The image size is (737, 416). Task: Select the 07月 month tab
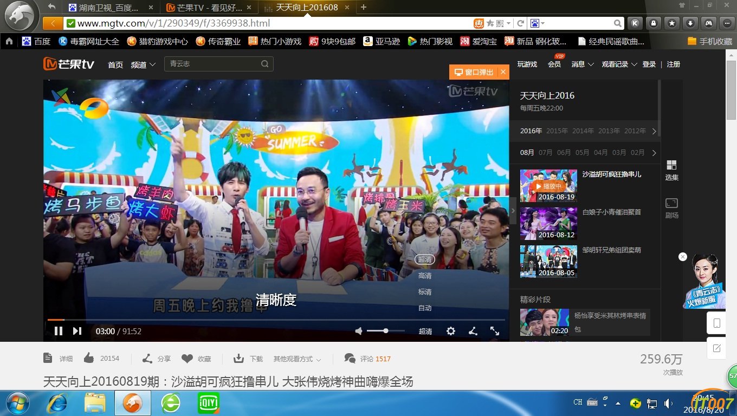(546, 153)
